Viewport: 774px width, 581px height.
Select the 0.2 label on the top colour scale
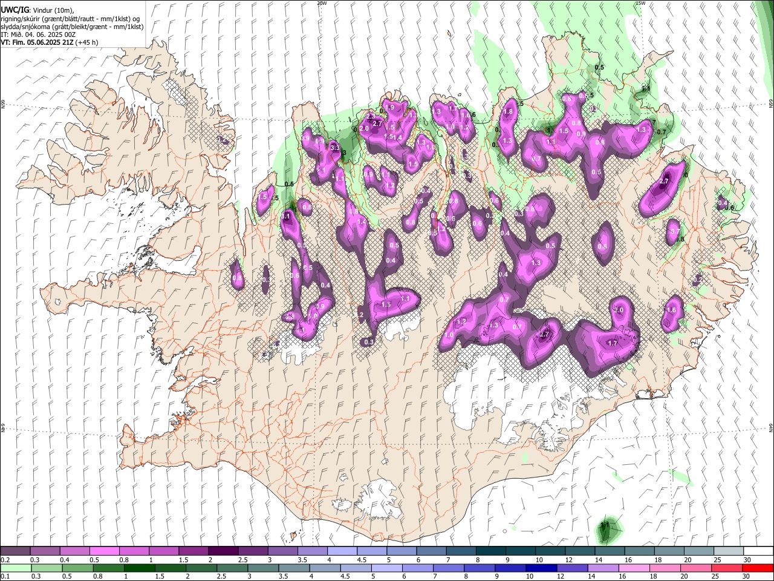[x=4, y=560]
